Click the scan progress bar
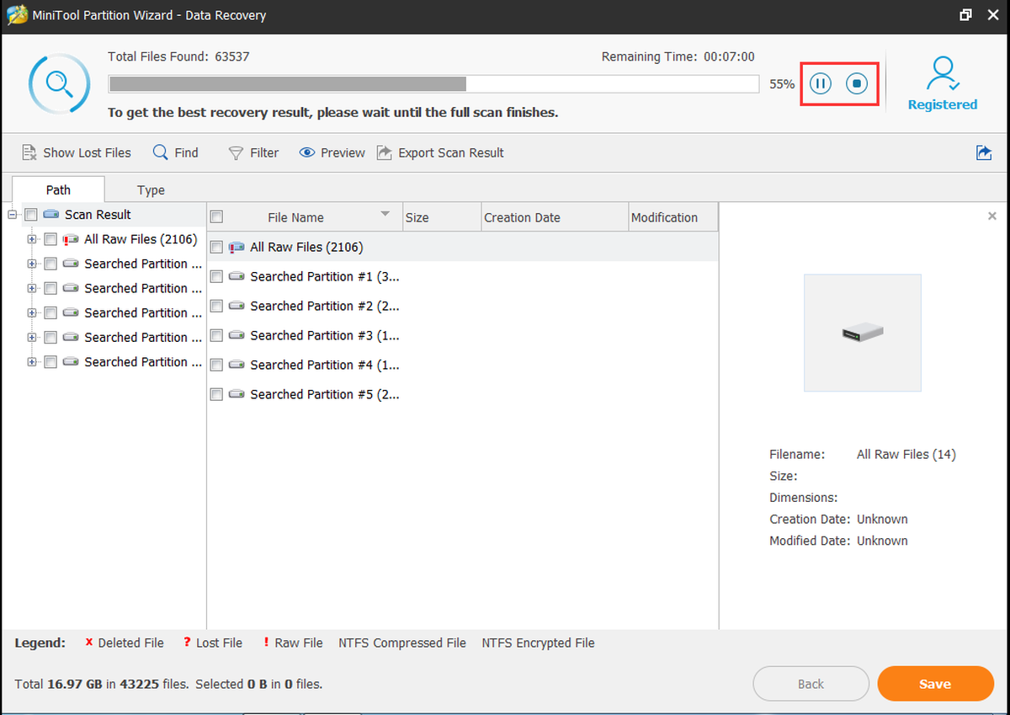Screen dimensions: 1010x715 (433, 84)
